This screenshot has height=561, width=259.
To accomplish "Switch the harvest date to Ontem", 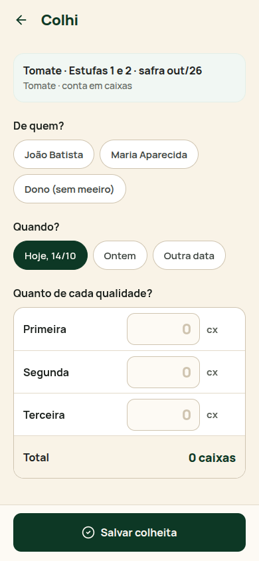I will (x=120, y=255).
